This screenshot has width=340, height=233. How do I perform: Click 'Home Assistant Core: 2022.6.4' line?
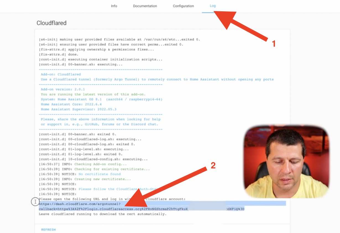[x=71, y=104]
